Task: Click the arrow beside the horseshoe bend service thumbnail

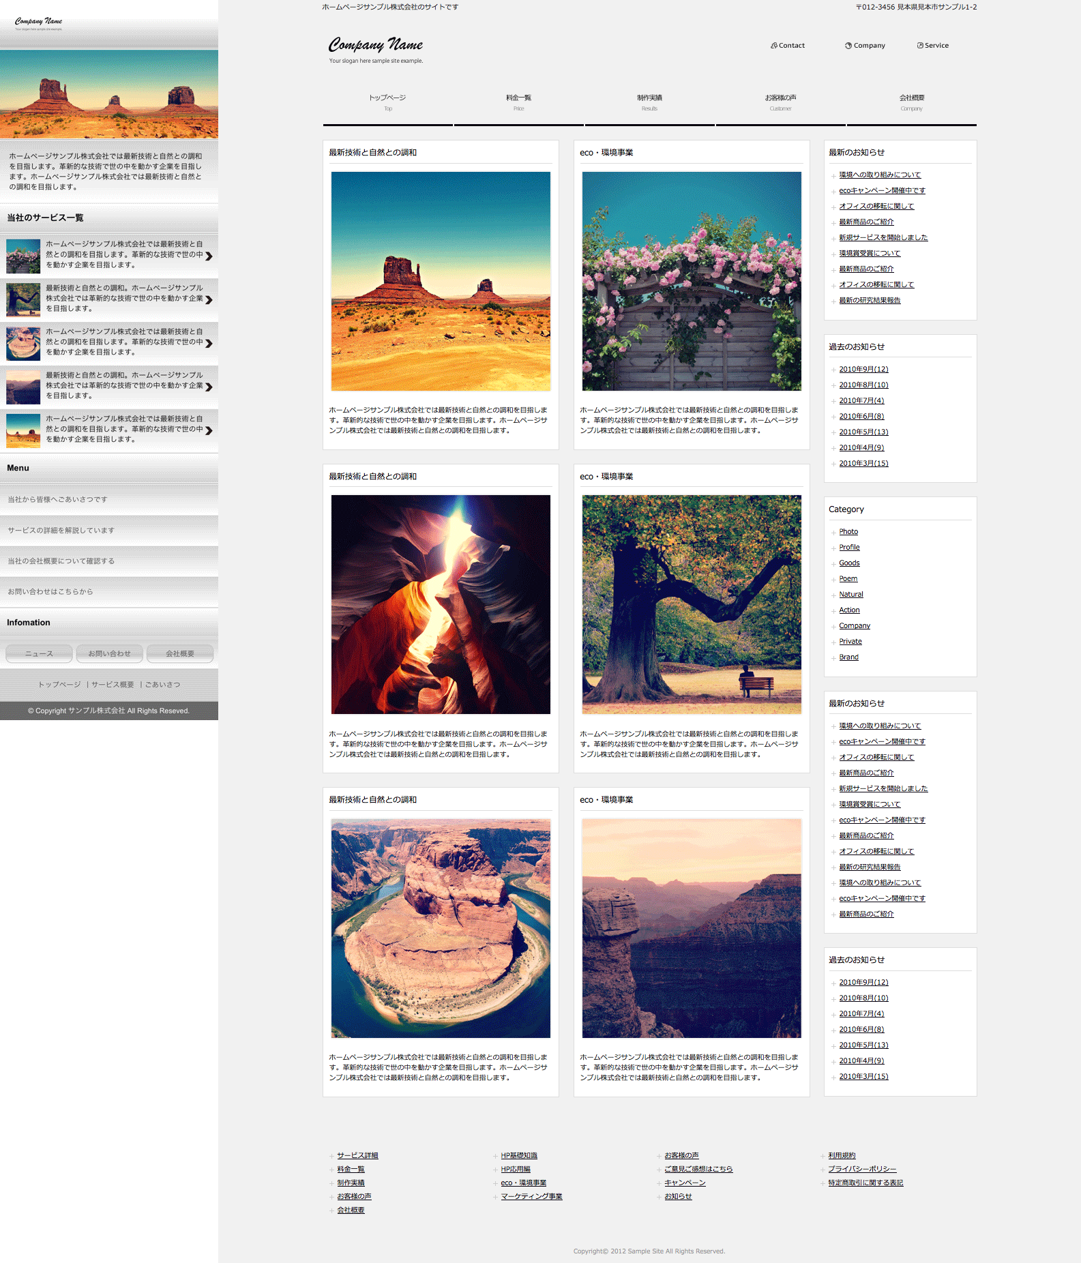Action: tap(209, 344)
